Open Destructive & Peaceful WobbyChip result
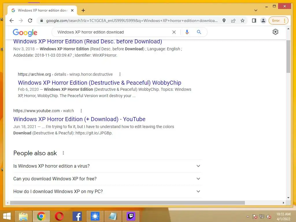This screenshot has width=296, height=222. coord(99,83)
